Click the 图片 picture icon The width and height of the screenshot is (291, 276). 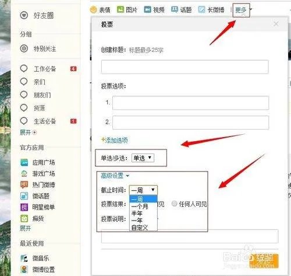coord(120,9)
